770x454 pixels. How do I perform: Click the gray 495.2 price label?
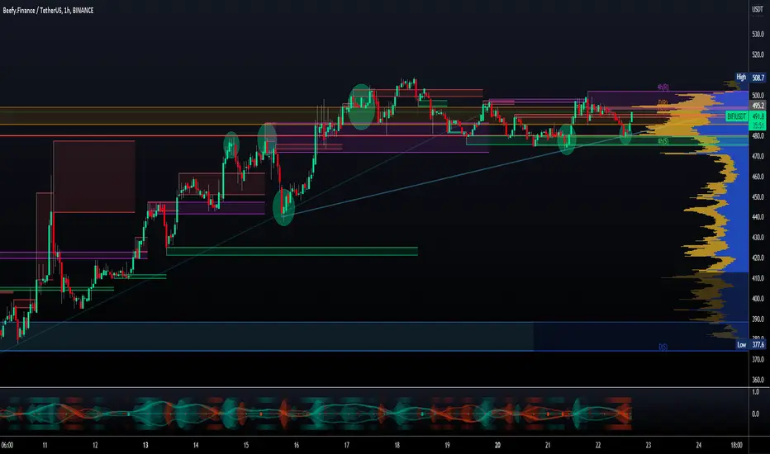coord(758,106)
